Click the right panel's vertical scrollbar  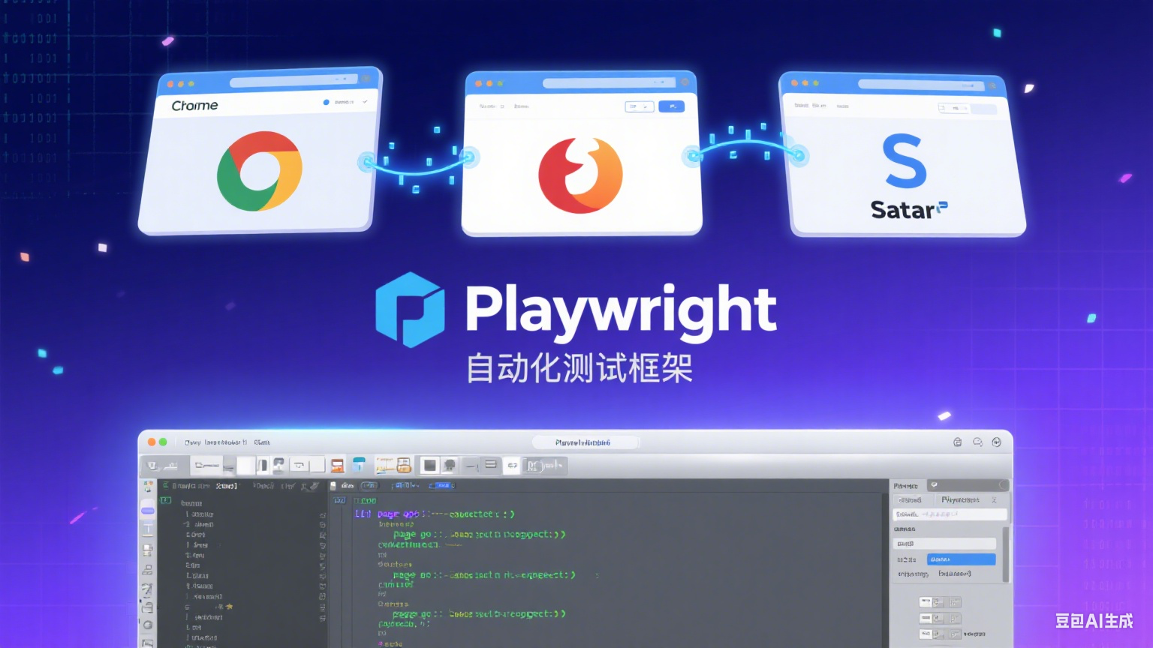pyautogui.click(x=1006, y=554)
